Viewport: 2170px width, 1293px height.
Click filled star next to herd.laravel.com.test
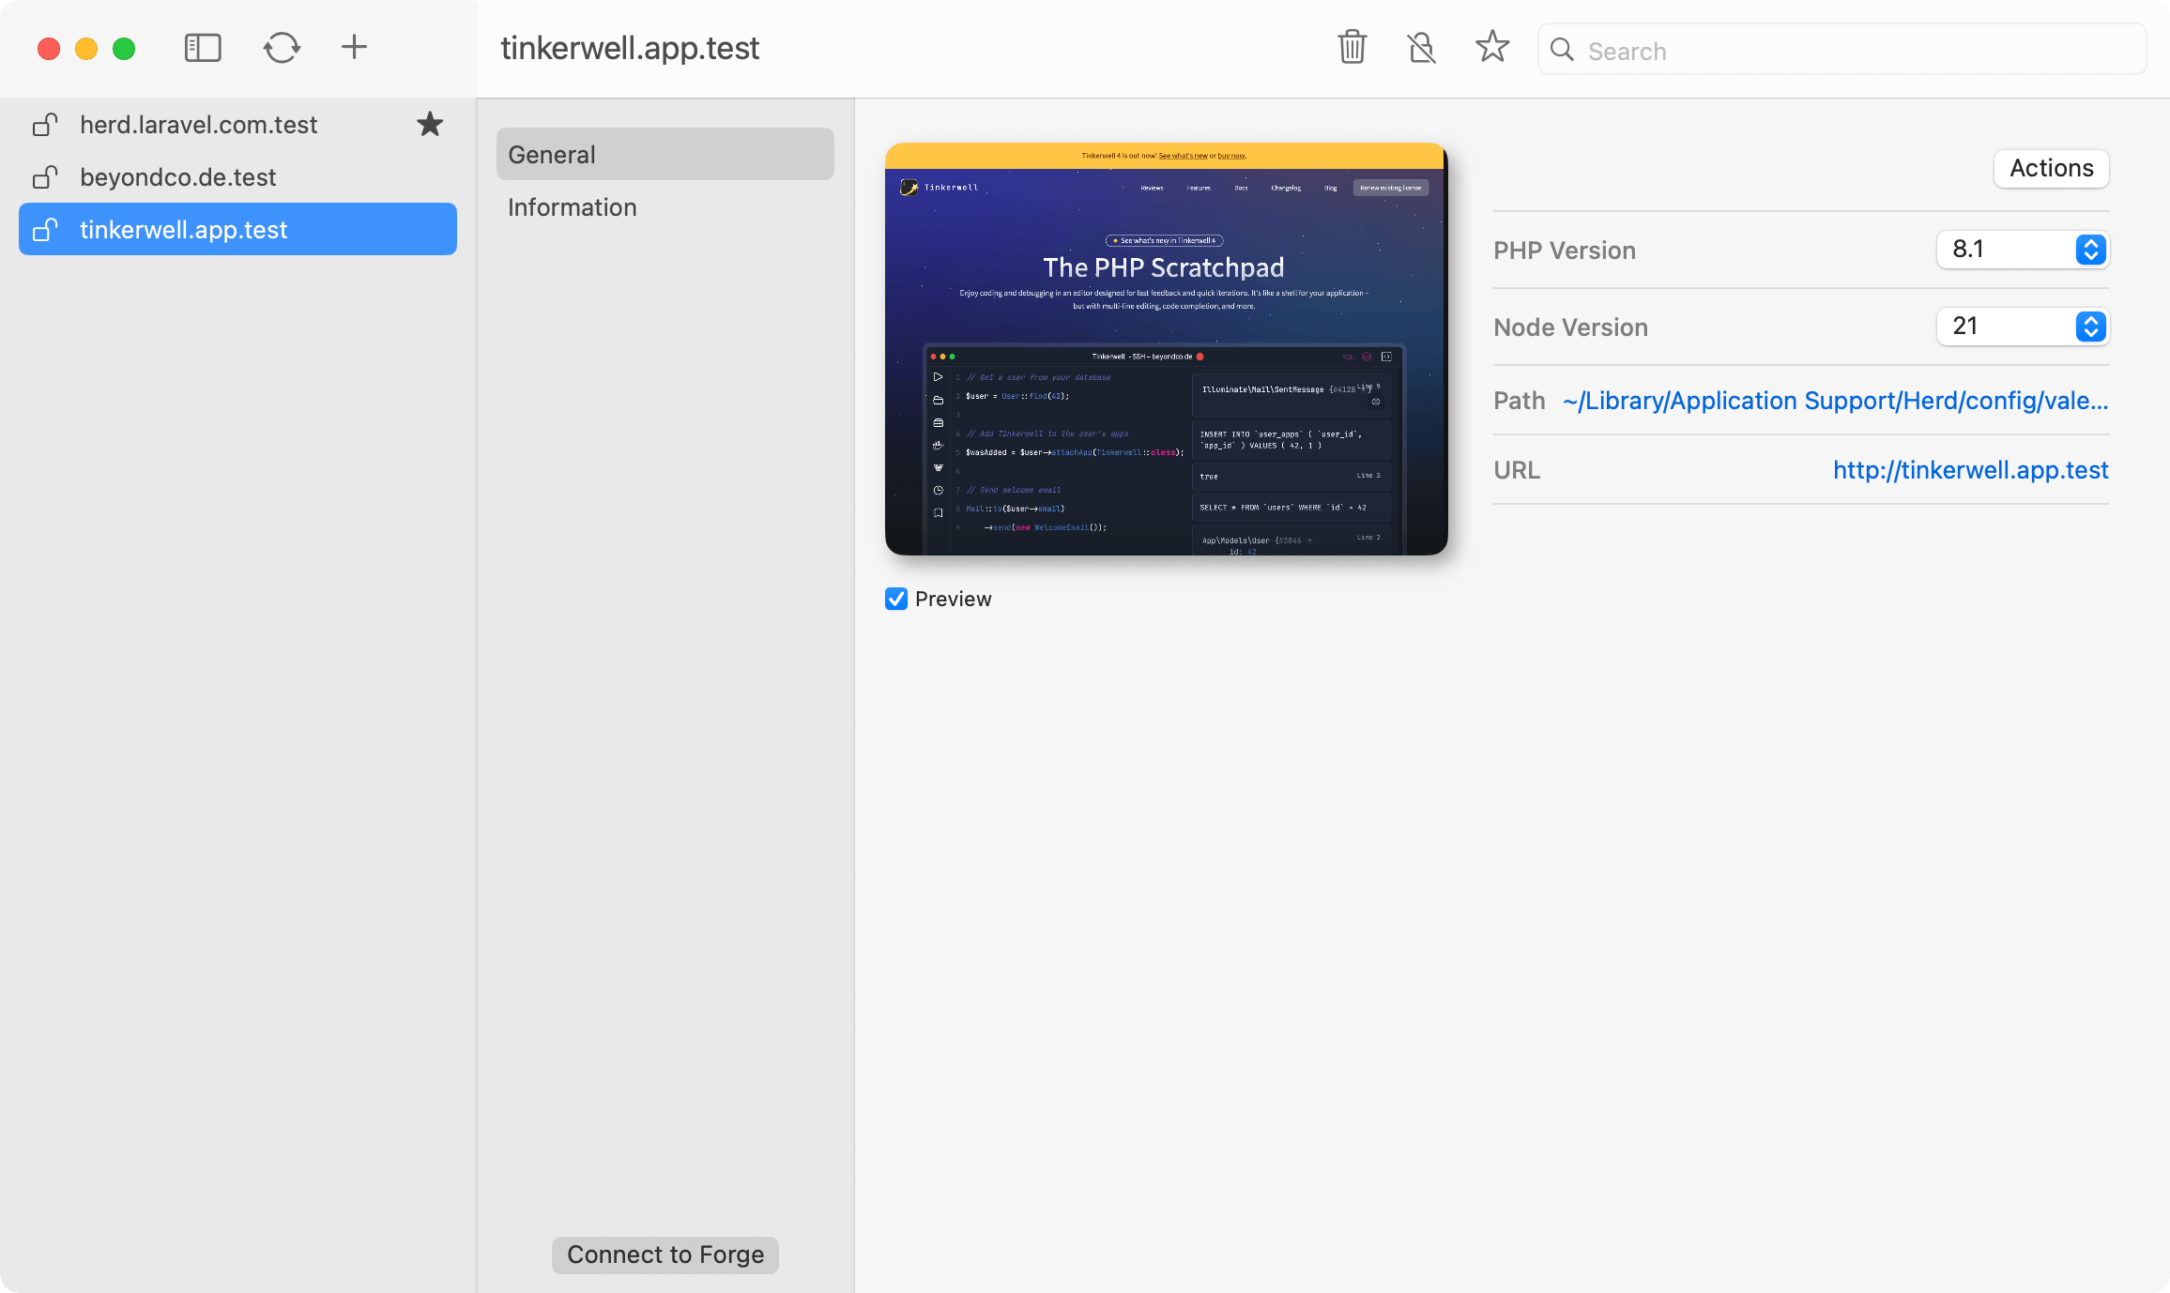coord(430,124)
